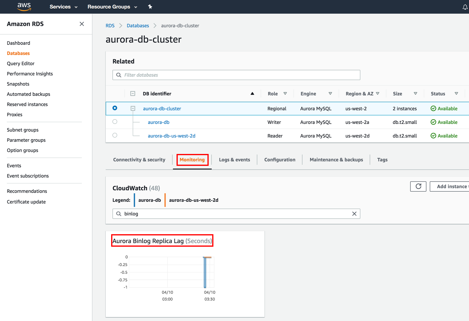This screenshot has height=321, width=469.
Task: Sort by Size column arrow
Action: 416,94
